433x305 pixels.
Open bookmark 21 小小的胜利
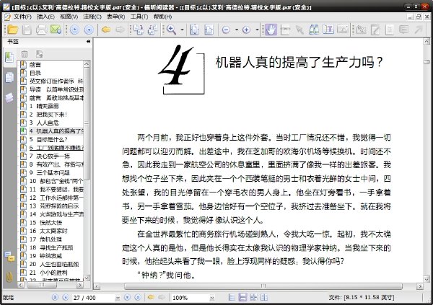click(48, 273)
